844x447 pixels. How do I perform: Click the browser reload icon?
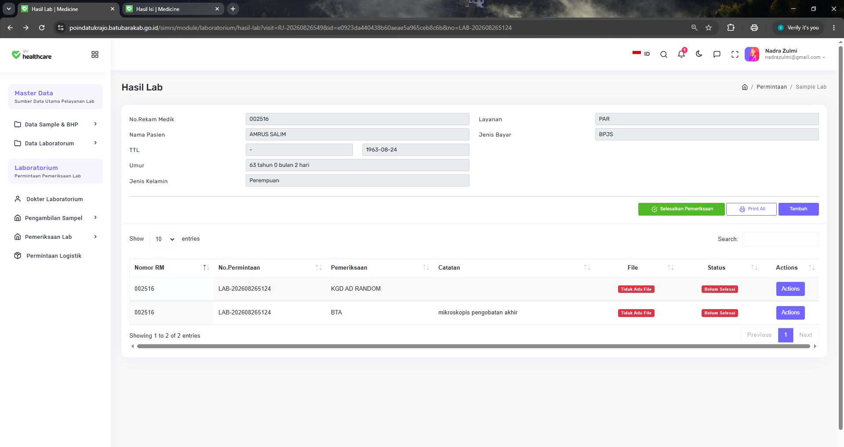point(42,28)
